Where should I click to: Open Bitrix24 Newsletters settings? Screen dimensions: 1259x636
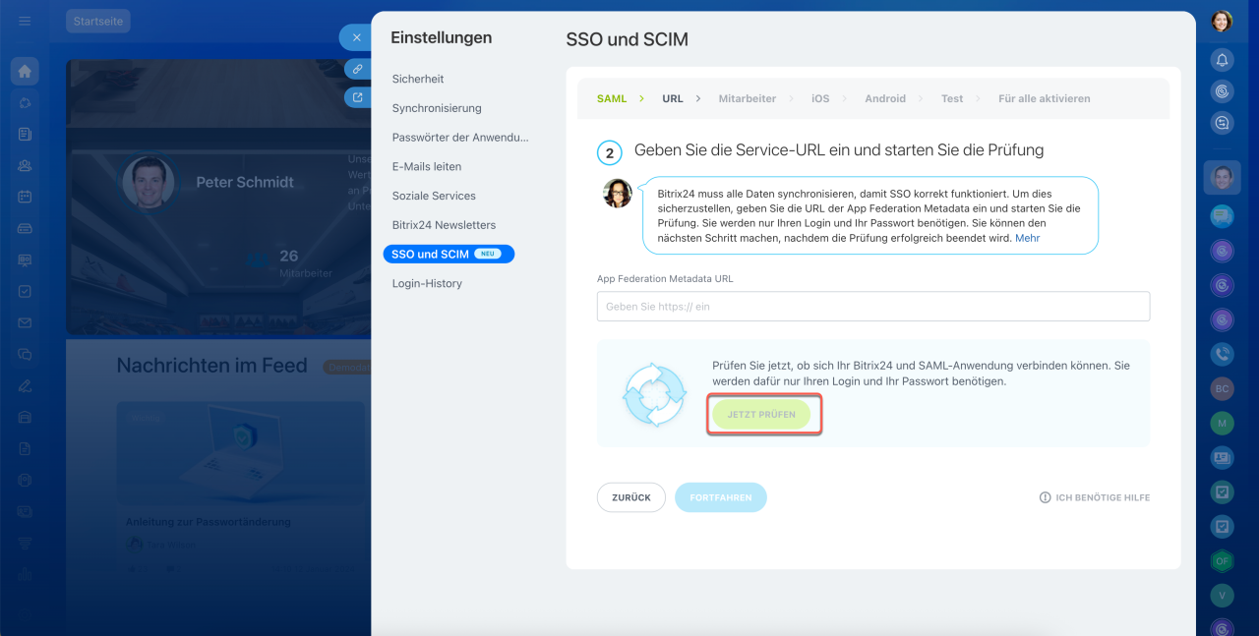coord(444,225)
